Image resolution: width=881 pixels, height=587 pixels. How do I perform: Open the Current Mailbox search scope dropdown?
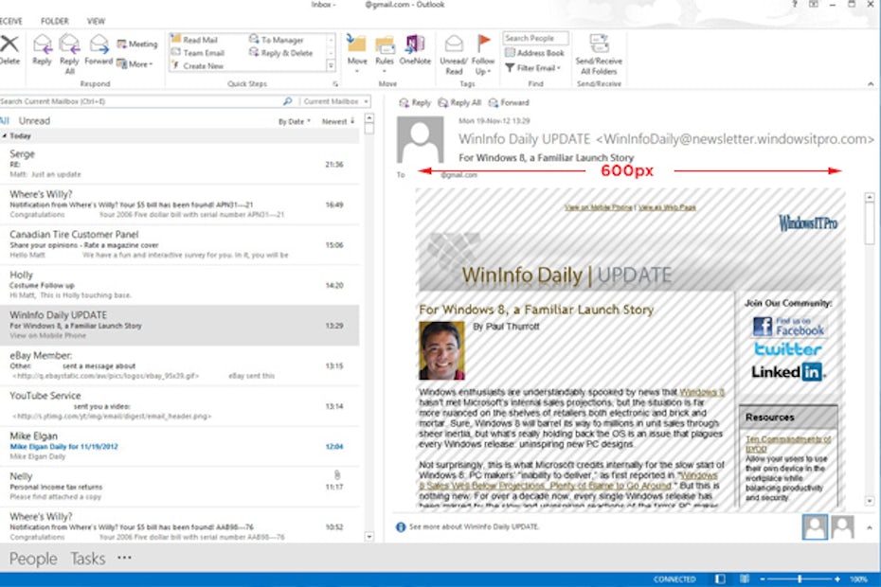pyautogui.click(x=332, y=101)
